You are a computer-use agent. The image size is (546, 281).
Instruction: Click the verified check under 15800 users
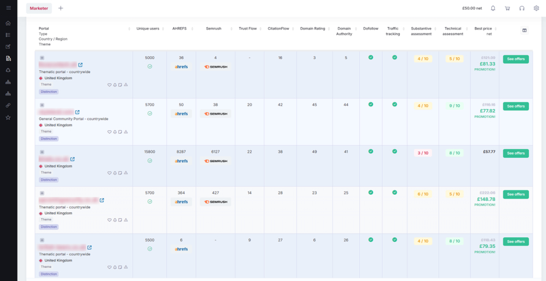(x=150, y=160)
